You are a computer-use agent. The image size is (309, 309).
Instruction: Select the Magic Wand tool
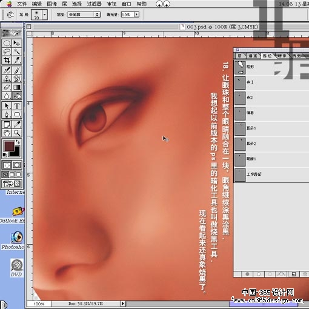(17, 51)
